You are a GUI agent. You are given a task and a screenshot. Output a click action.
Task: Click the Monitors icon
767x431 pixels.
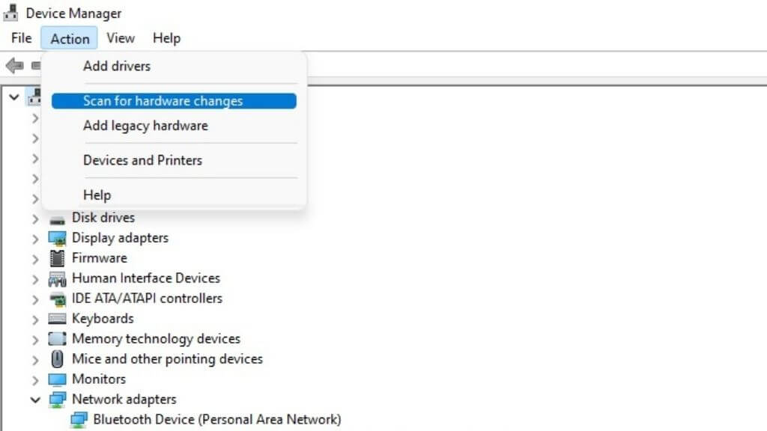coord(57,379)
